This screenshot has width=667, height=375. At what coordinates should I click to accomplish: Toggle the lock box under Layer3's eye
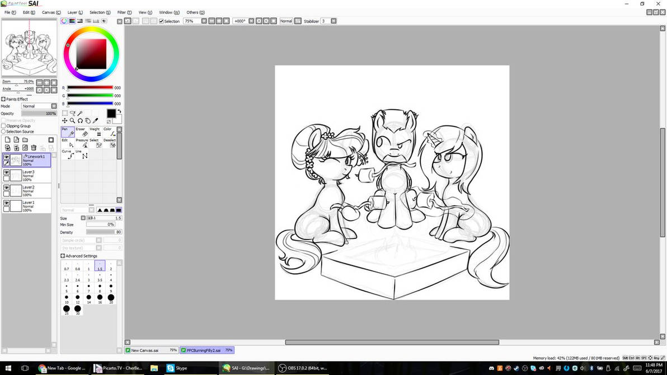[x=6, y=179]
